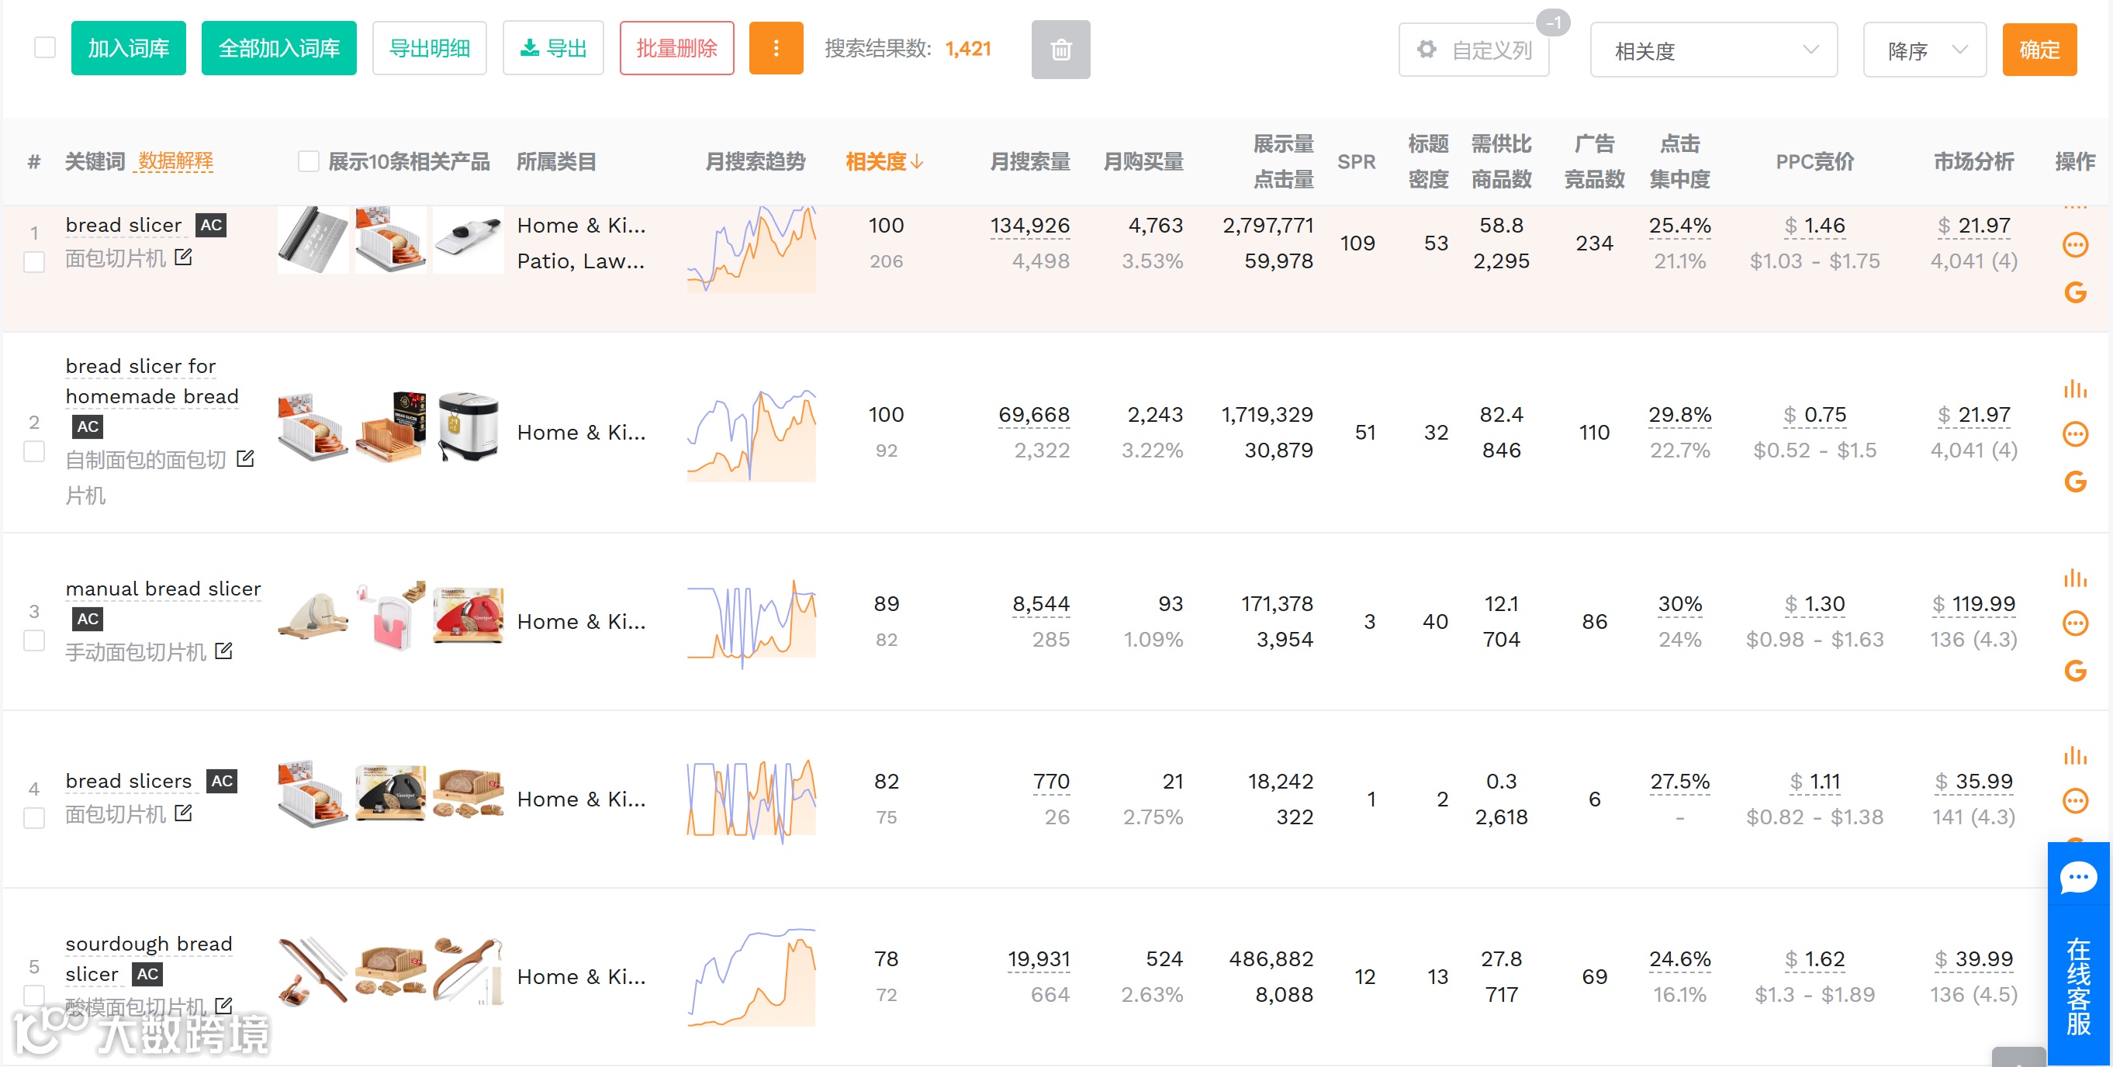Click Google search icon for bread slicer
The width and height of the screenshot is (2113, 1067).
[2074, 293]
